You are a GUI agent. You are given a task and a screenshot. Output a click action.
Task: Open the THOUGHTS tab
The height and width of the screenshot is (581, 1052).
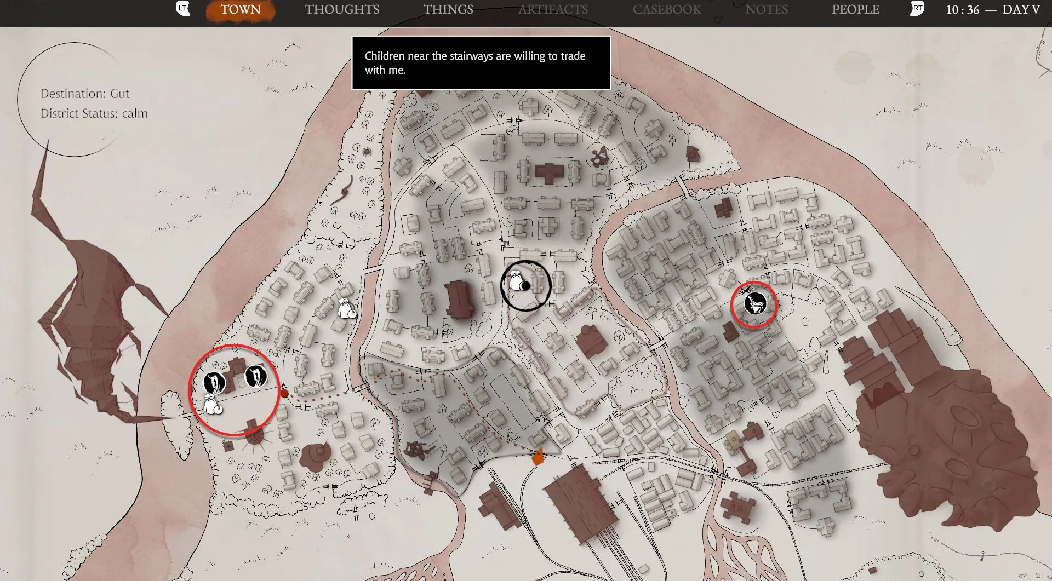pos(342,10)
